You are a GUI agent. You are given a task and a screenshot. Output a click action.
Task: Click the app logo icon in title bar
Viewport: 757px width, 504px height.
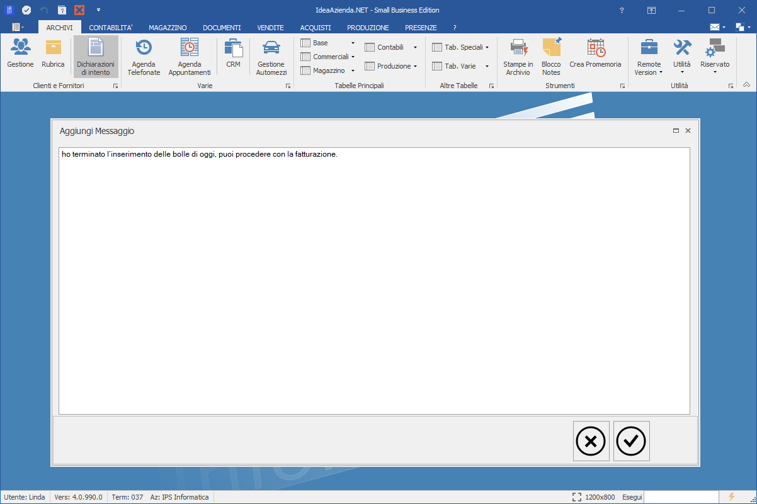9,10
